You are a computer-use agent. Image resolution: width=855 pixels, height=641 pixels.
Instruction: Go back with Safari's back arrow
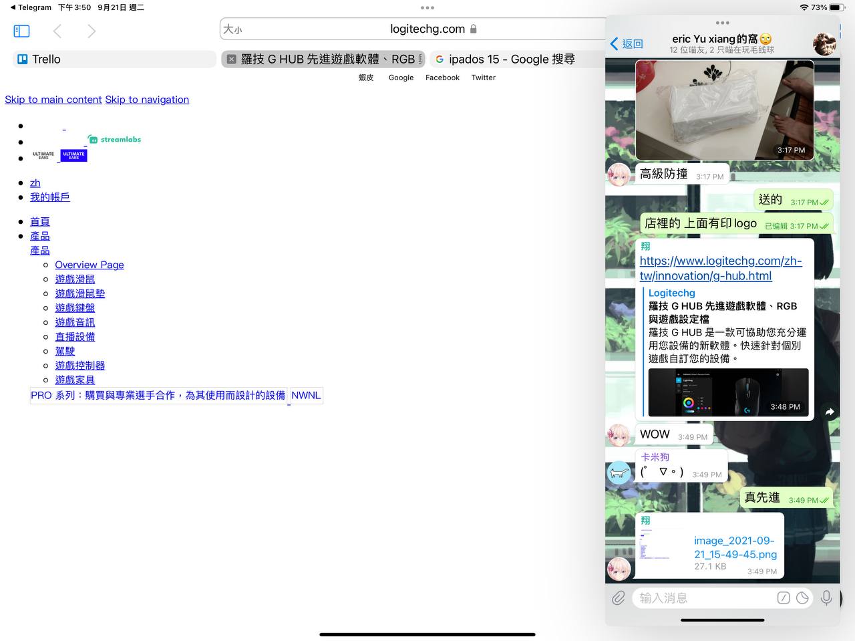pos(57,31)
